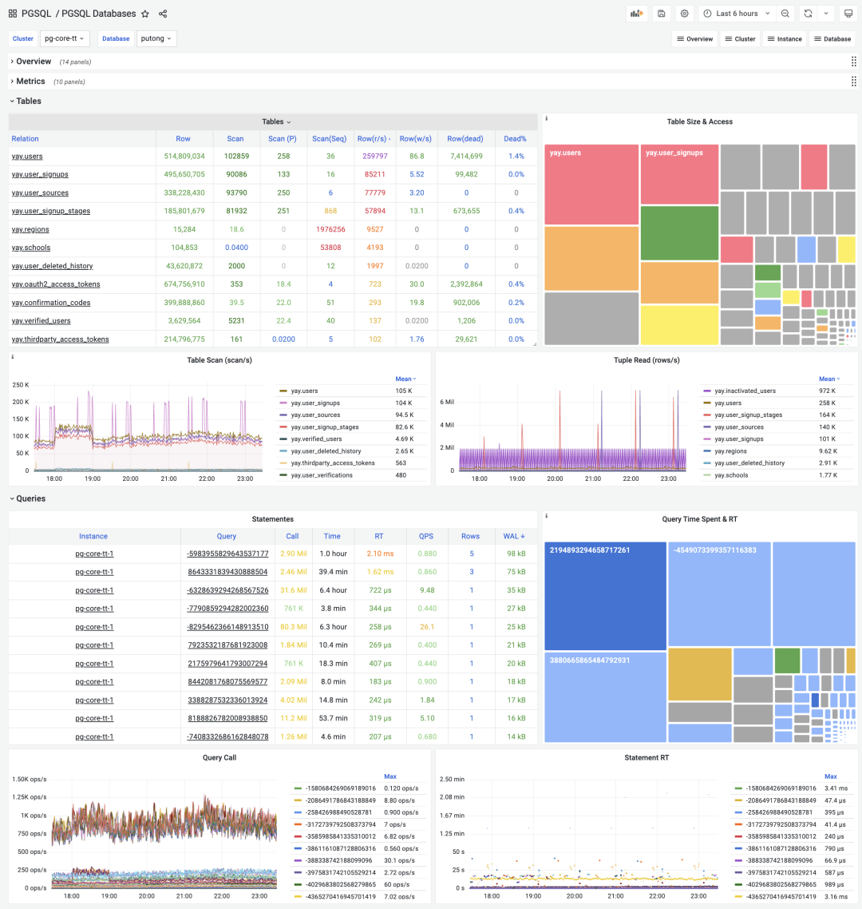
Task: Switch to TV display mode icon
Action: point(848,14)
